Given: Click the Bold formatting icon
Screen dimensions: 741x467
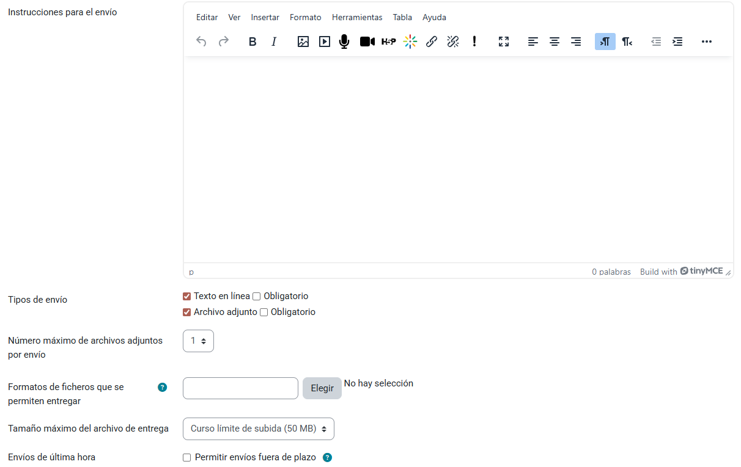Looking at the screenshot, I should [253, 42].
